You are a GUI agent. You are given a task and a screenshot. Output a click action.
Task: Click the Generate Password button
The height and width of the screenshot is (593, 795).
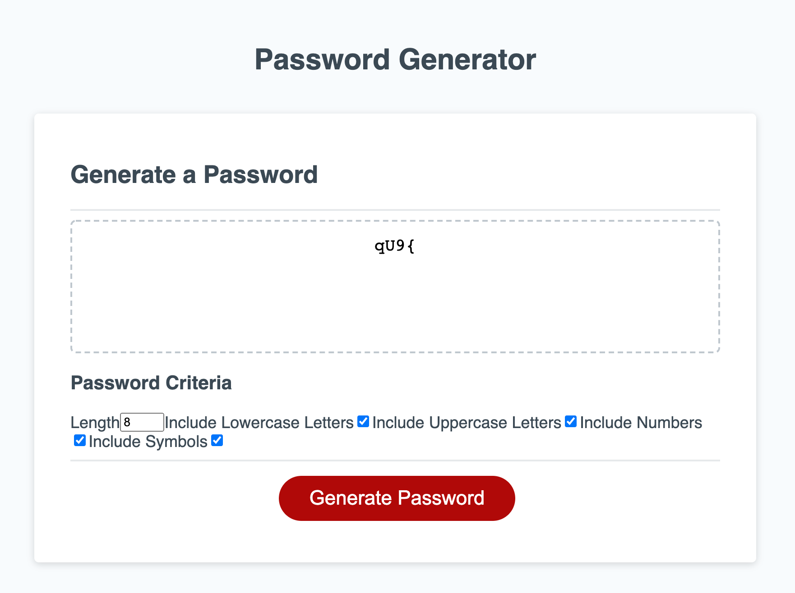click(397, 497)
